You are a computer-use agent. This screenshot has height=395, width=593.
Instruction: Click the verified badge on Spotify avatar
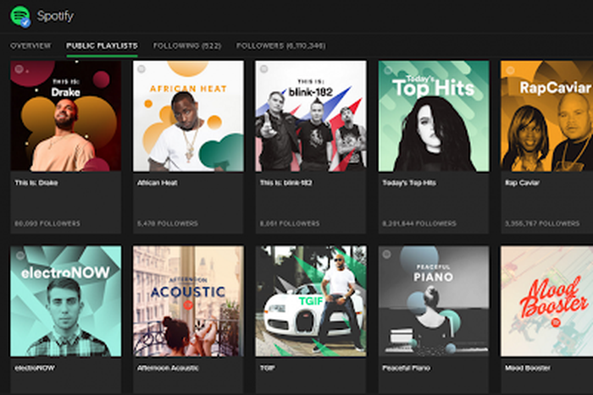(x=25, y=23)
